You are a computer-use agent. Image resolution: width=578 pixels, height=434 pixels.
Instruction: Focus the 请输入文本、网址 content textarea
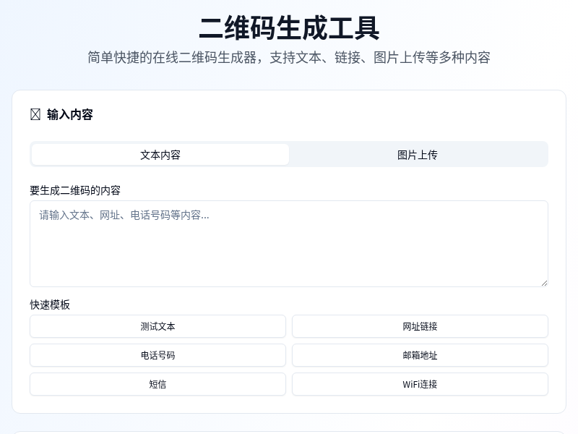tap(289, 244)
